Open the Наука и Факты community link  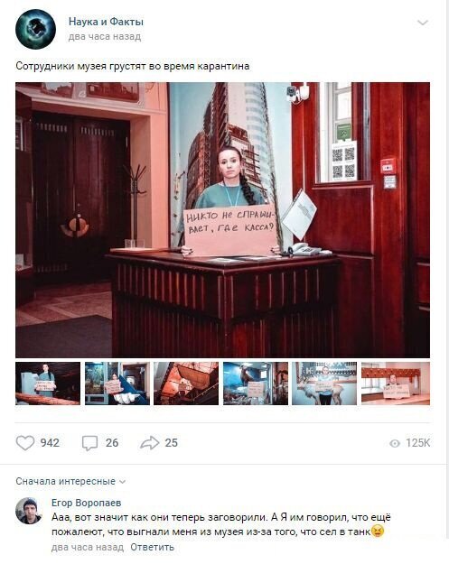pyautogui.click(x=106, y=22)
